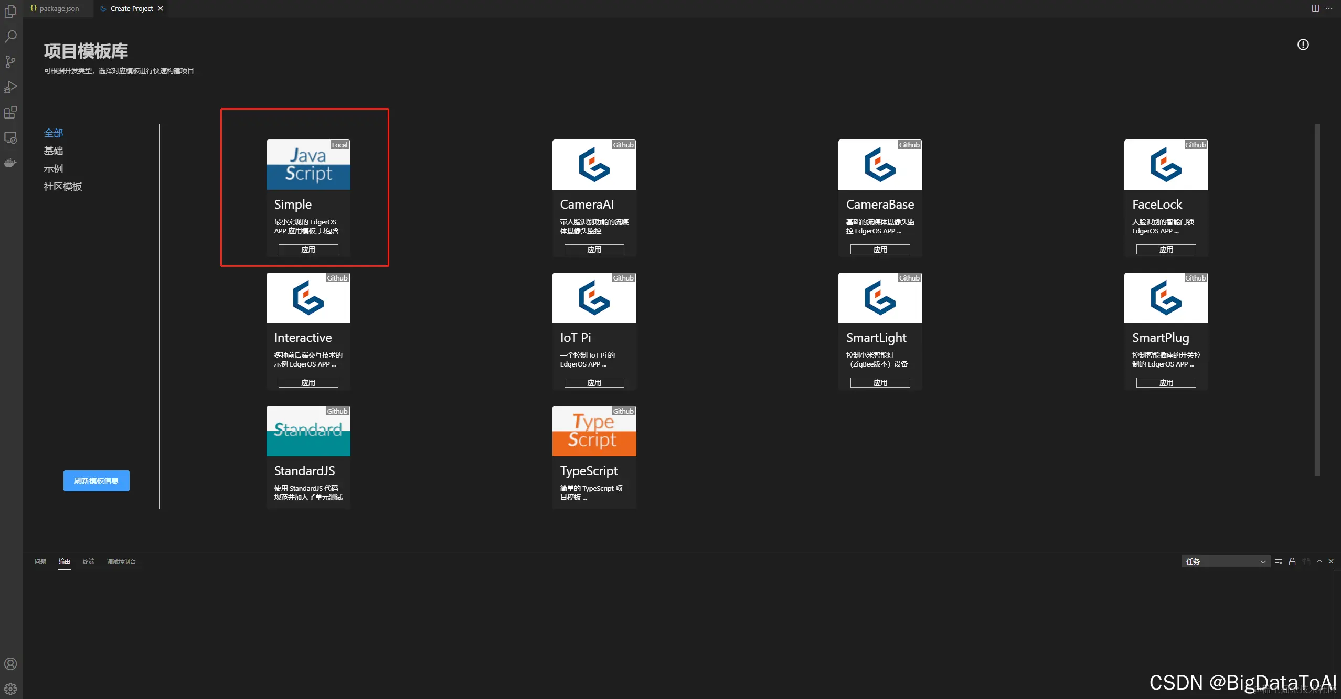This screenshot has width=1341, height=699.
Task: Maximize the bottom panel with chevron
Action: [x=1319, y=561]
